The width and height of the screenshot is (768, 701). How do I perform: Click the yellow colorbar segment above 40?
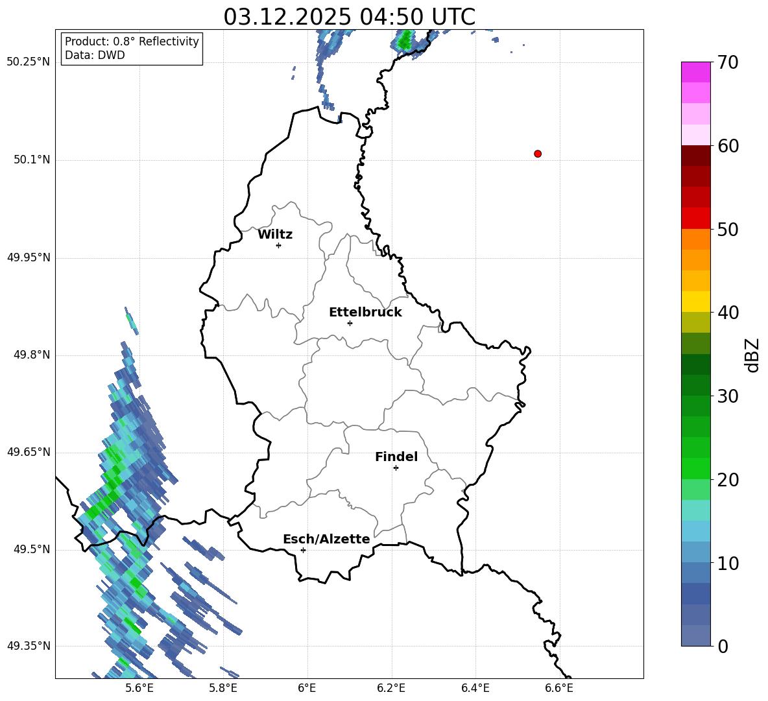click(x=696, y=302)
